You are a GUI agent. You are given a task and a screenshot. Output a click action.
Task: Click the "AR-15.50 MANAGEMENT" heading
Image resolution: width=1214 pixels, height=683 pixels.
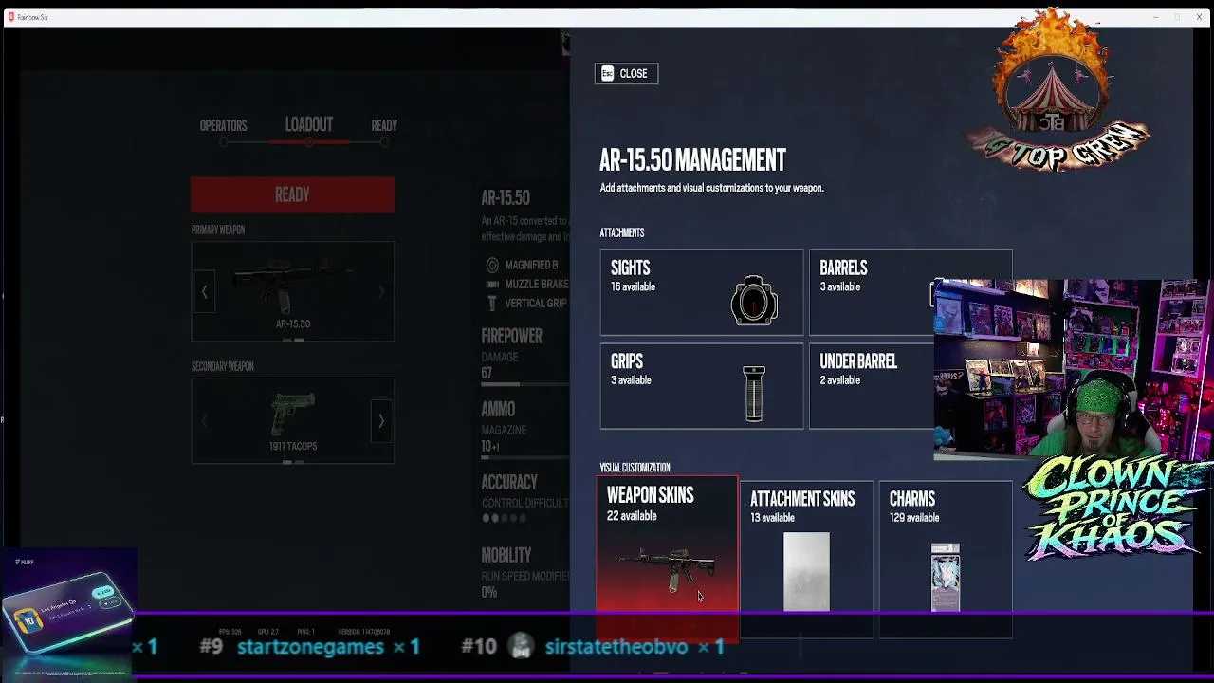[x=692, y=160]
